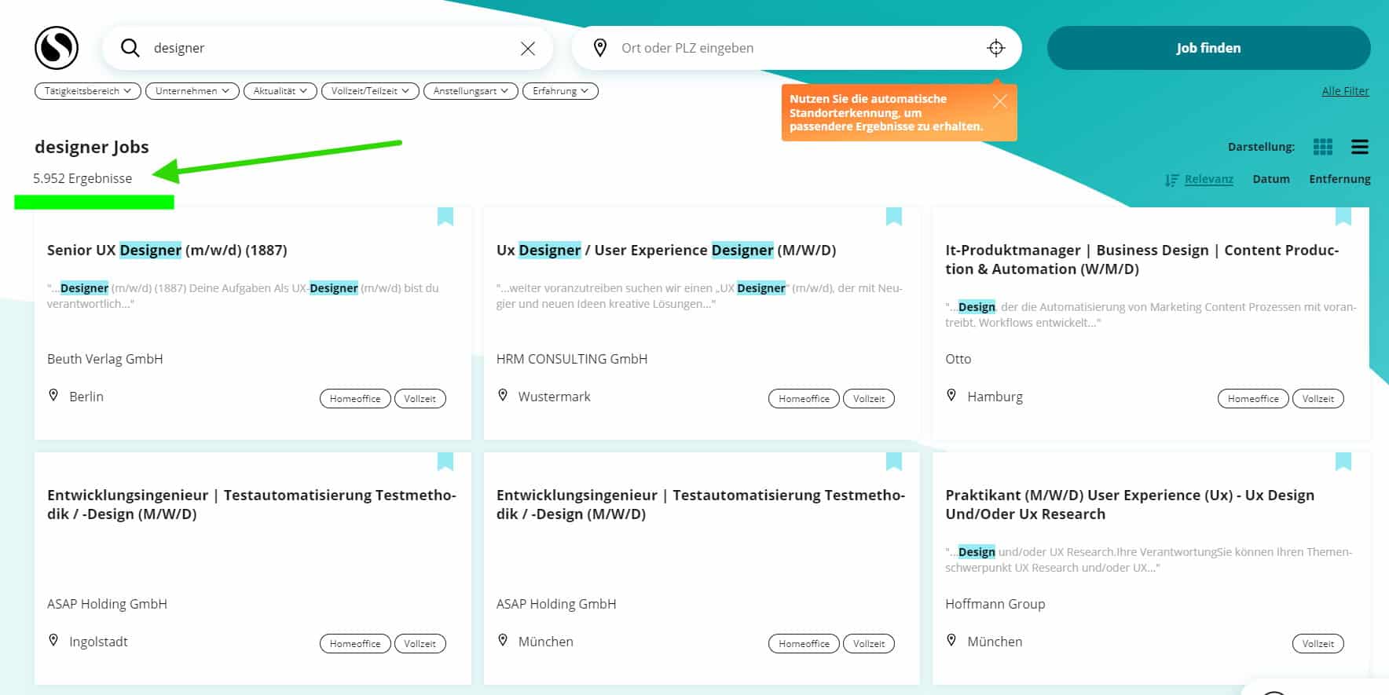Sort results by Entfernung

(x=1340, y=179)
